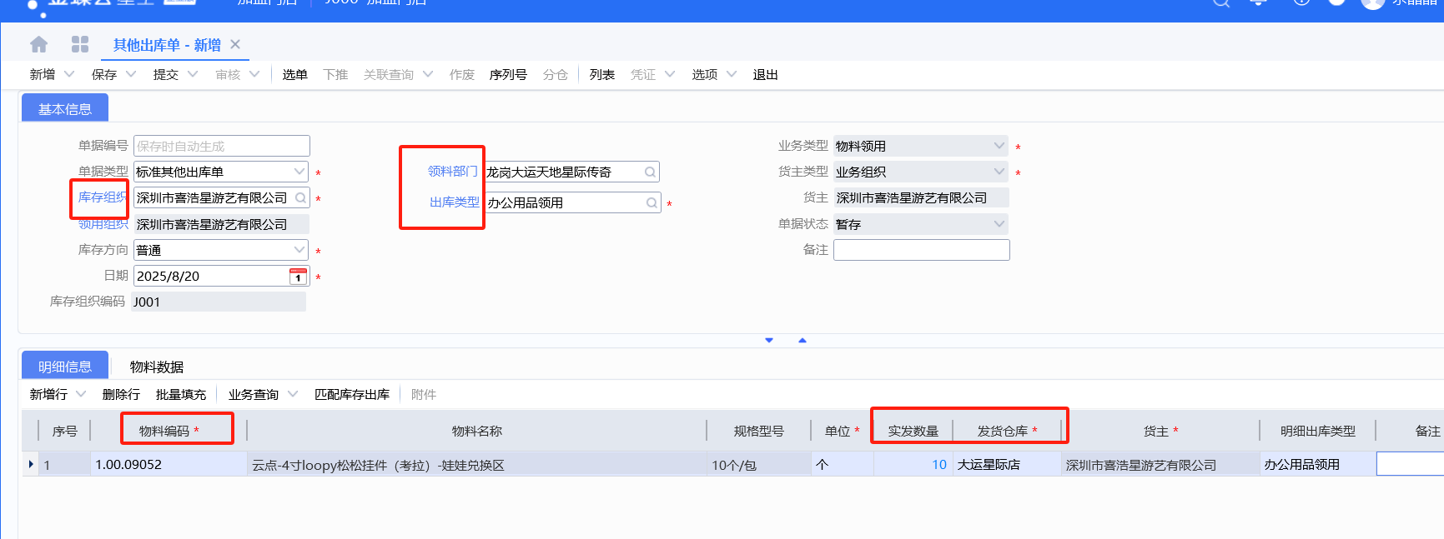The image size is (1444, 539).
Task: Open the 业务类型 dropdown list
Action: coord(999,146)
